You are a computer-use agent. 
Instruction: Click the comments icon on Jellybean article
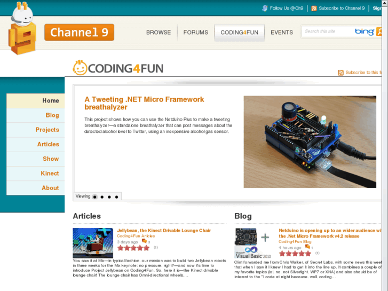coord(144,241)
